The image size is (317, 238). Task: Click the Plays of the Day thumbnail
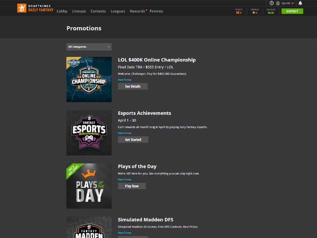click(x=89, y=186)
